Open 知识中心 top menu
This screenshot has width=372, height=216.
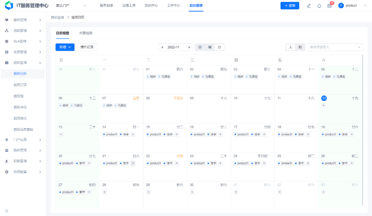coord(151,6)
